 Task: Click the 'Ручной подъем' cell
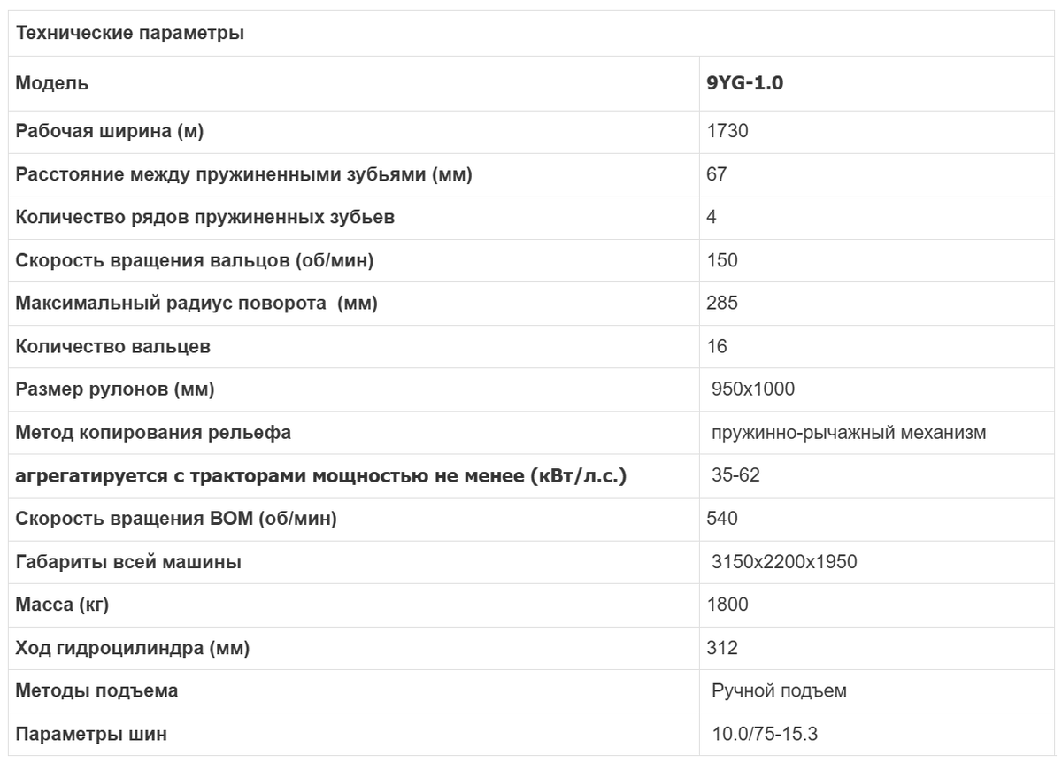pyautogui.click(x=779, y=691)
